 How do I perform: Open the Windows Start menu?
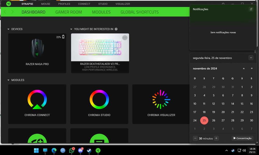pyautogui.click(x=36, y=150)
